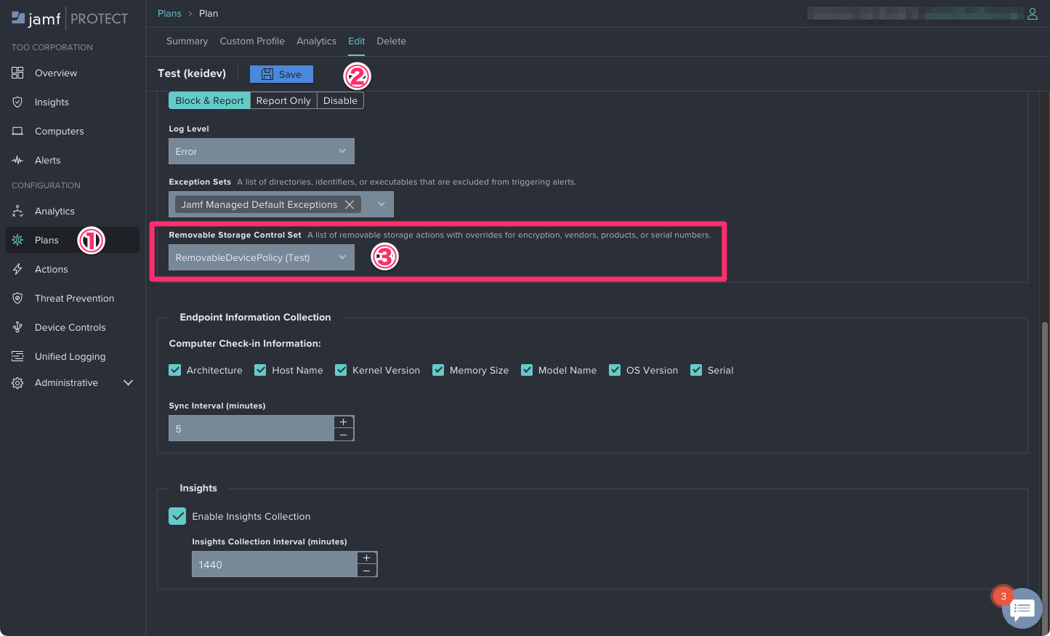Select the Edit tab
Image resolution: width=1050 pixels, height=636 pixels.
[x=356, y=41]
